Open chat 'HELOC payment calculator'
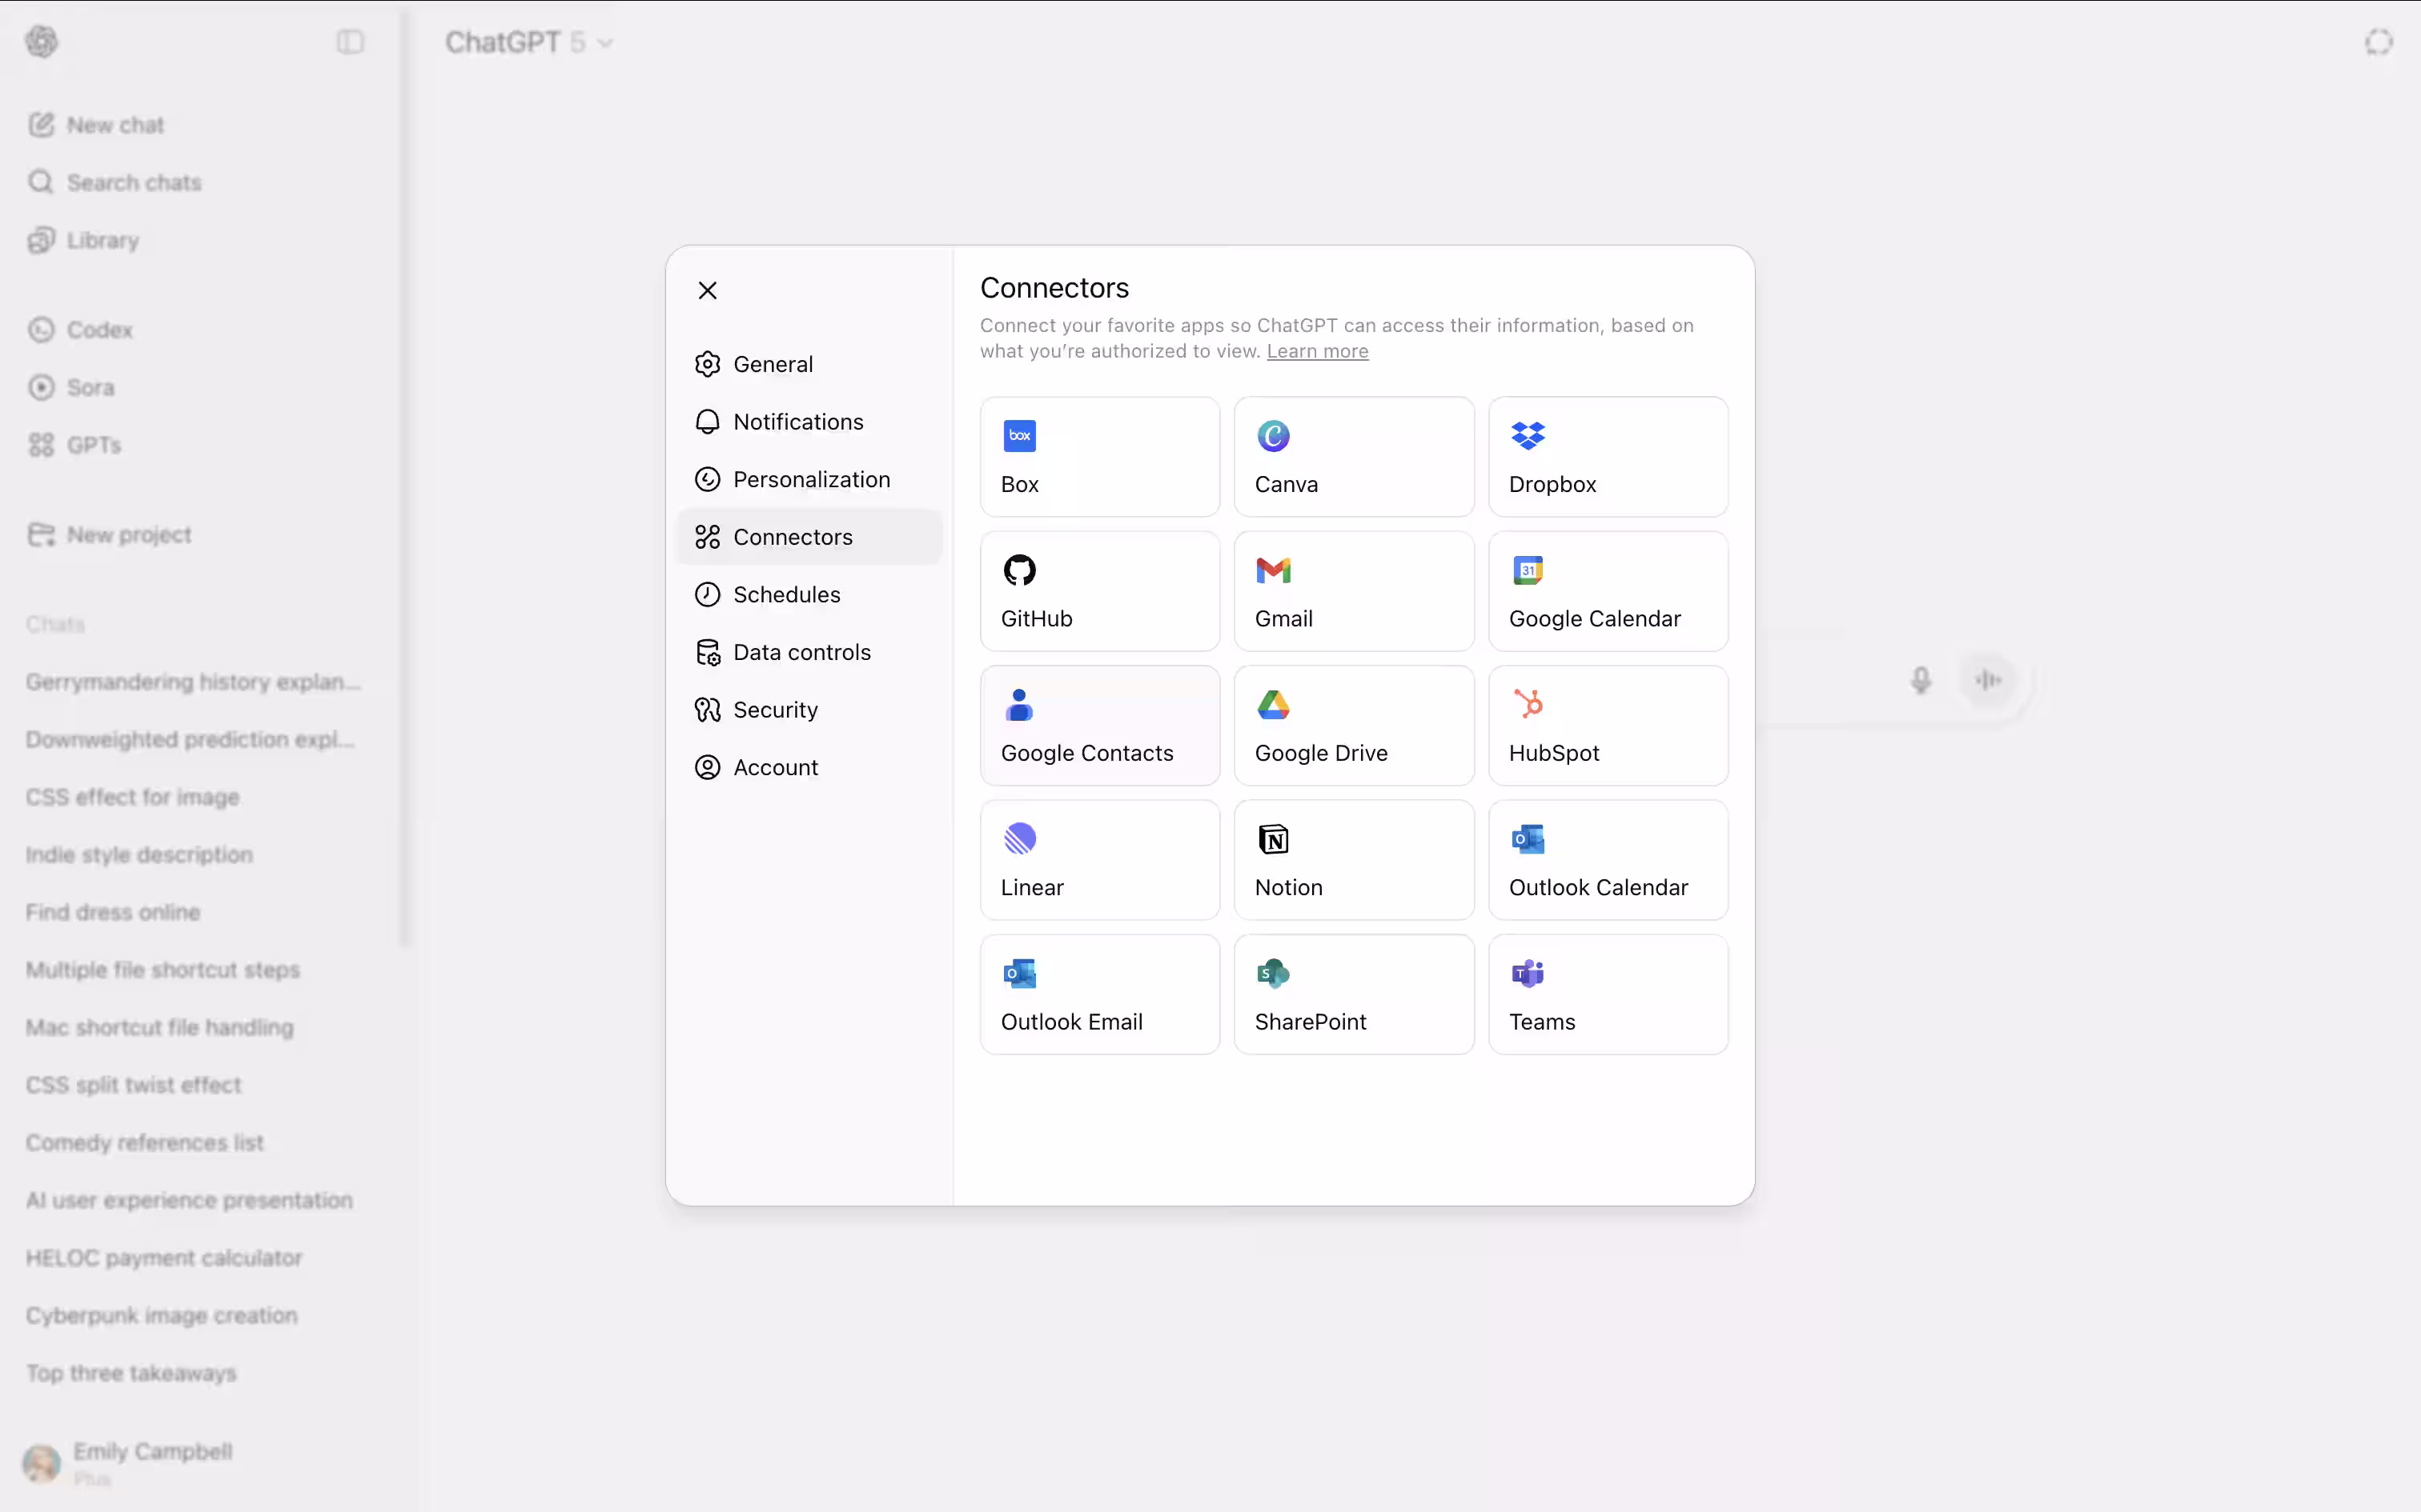The height and width of the screenshot is (1512, 2421). click(164, 1258)
